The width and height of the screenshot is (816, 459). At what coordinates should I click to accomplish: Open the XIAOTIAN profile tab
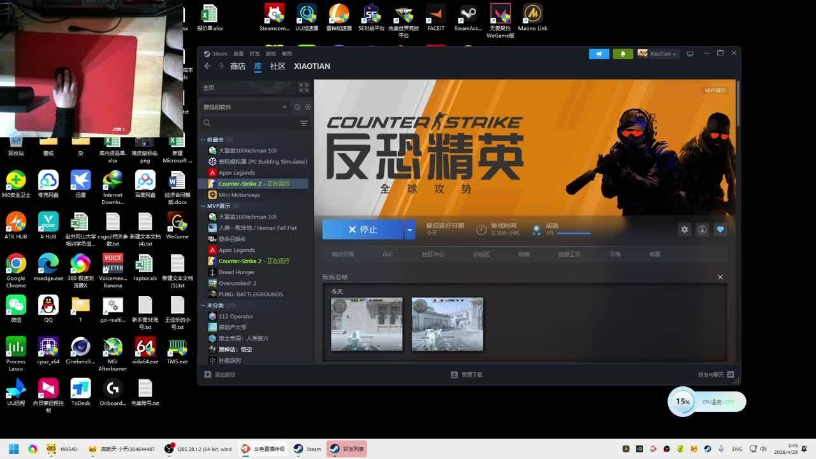point(312,66)
